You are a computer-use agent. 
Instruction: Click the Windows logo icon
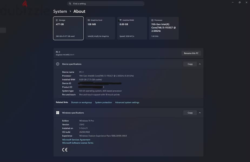[x=58, y=113]
